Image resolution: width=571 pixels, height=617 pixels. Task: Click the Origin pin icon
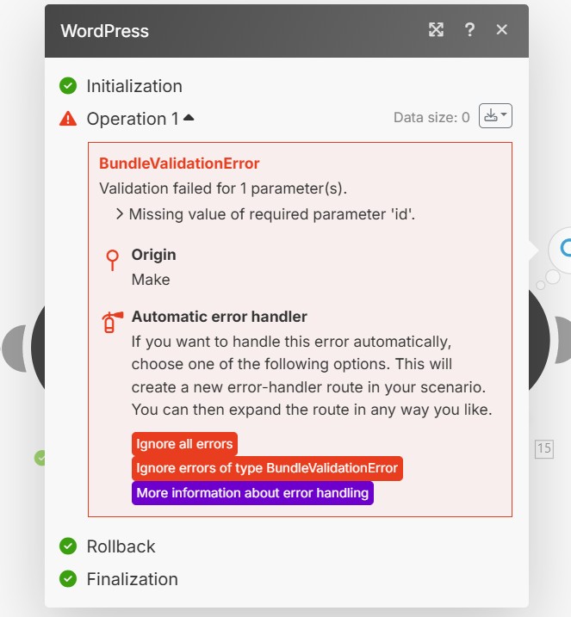[111, 261]
